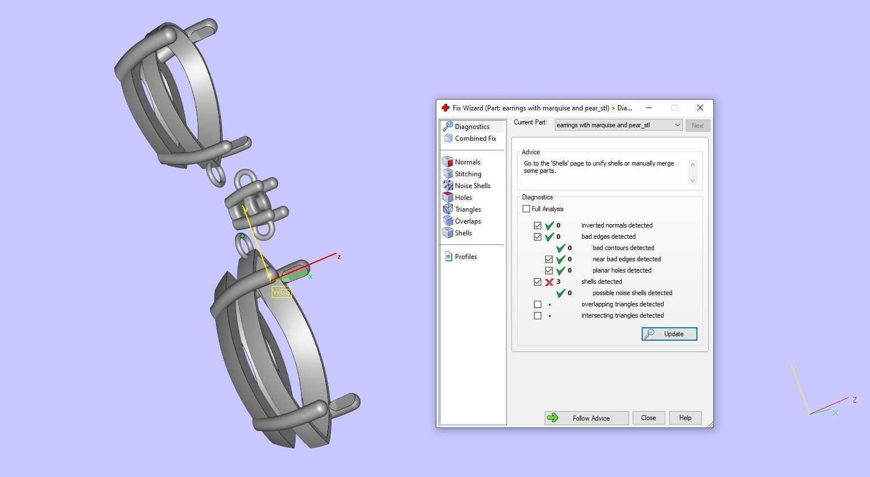
Task: Click the red X beside shells detected
Action: [x=549, y=282]
